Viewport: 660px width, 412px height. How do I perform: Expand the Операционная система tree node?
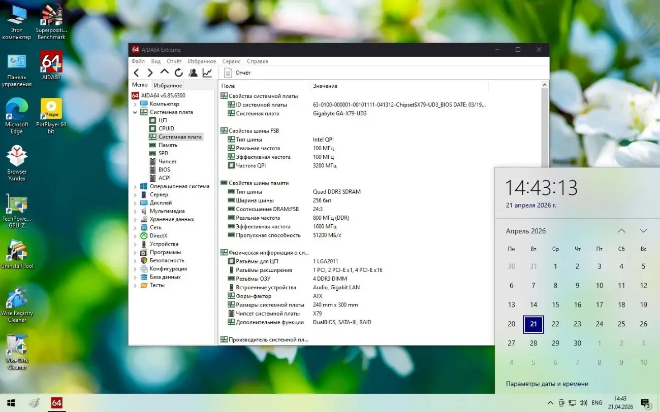tap(135, 187)
